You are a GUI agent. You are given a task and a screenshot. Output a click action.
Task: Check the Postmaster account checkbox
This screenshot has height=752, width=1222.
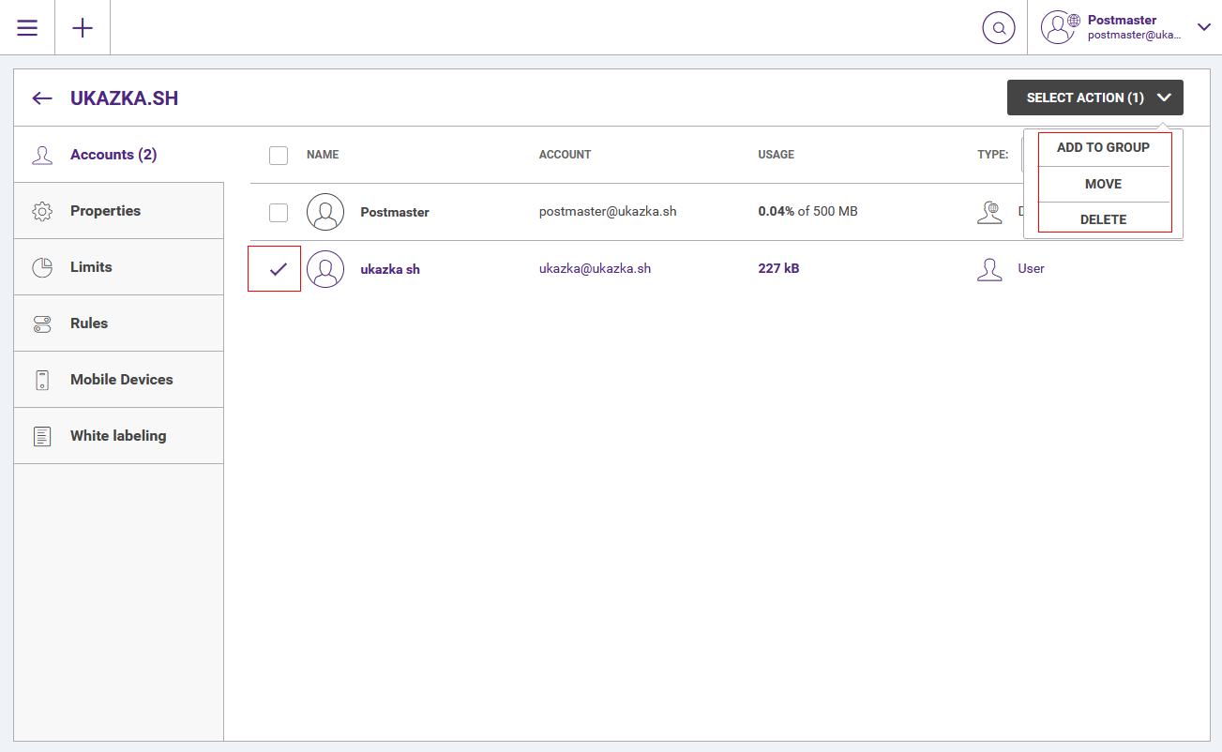(x=279, y=213)
